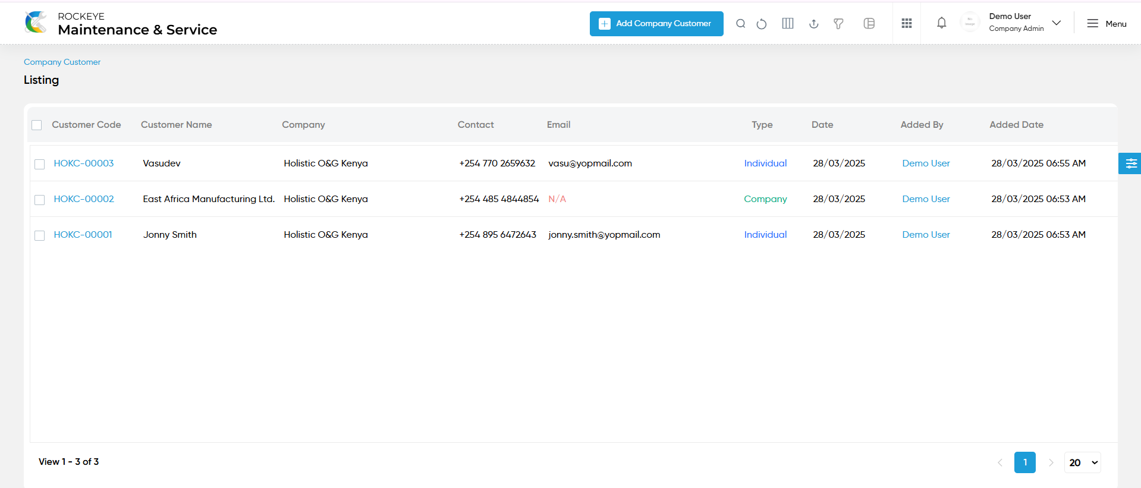Click the Date column header

[822, 125]
